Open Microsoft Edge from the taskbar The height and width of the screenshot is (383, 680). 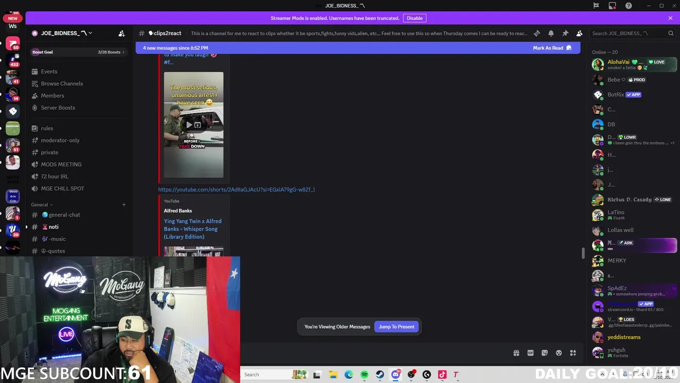pyautogui.click(x=348, y=374)
